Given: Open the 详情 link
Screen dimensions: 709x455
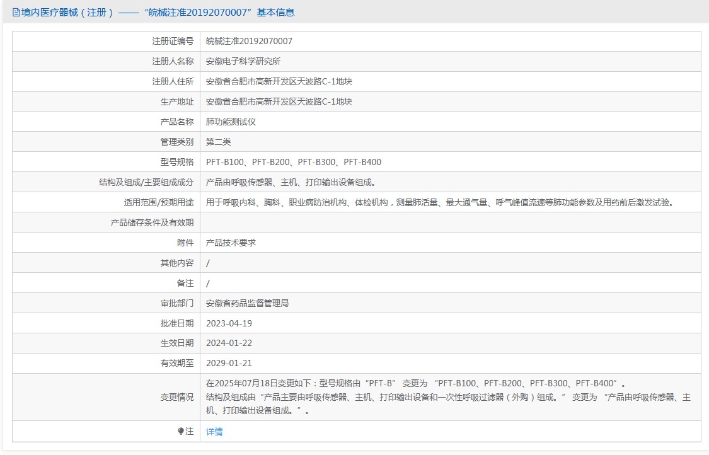Looking at the screenshot, I should pos(214,432).
